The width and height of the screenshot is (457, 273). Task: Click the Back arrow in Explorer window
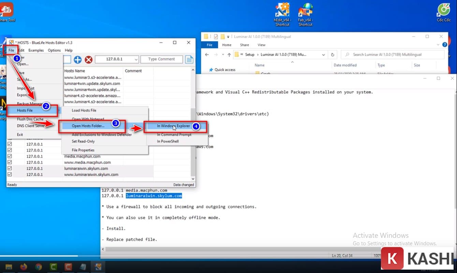click(x=207, y=55)
